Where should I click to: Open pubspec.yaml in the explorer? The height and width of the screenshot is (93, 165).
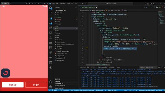tap(61, 58)
